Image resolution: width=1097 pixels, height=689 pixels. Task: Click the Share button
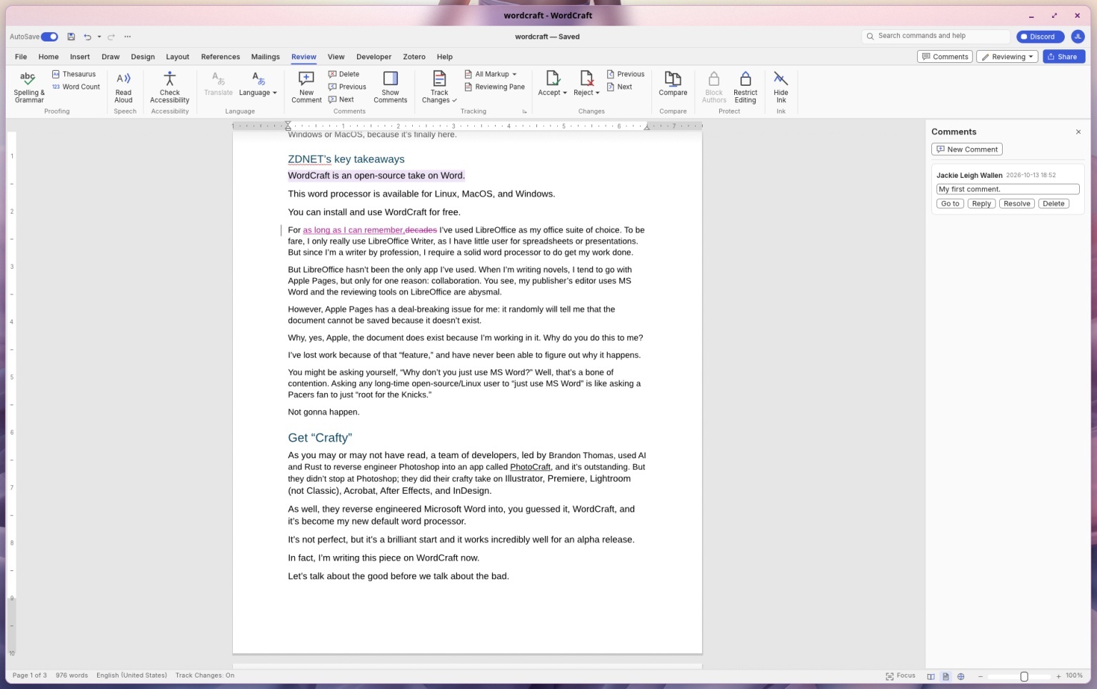click(1063, 56)
